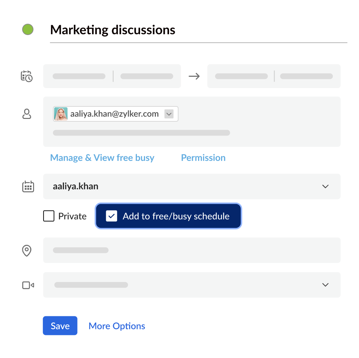
Task: Click the calendar icon beside aaliya.khan field
Action: click(x=28, y=186)
